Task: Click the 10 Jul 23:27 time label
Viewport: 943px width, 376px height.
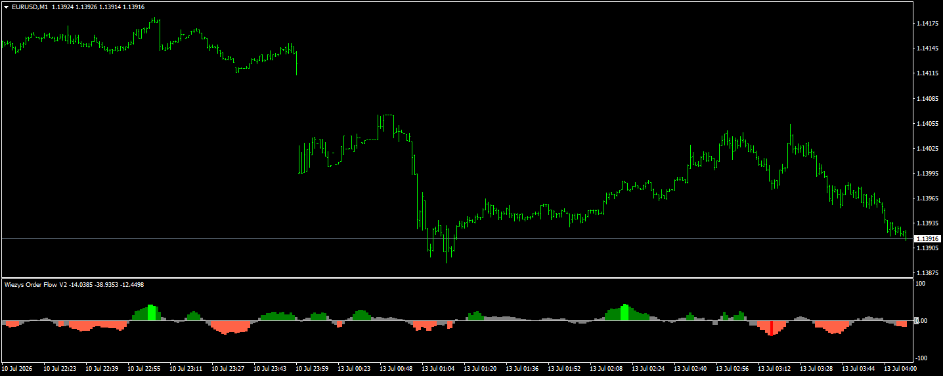Action: pyautogui.click(x=228, y=369)
